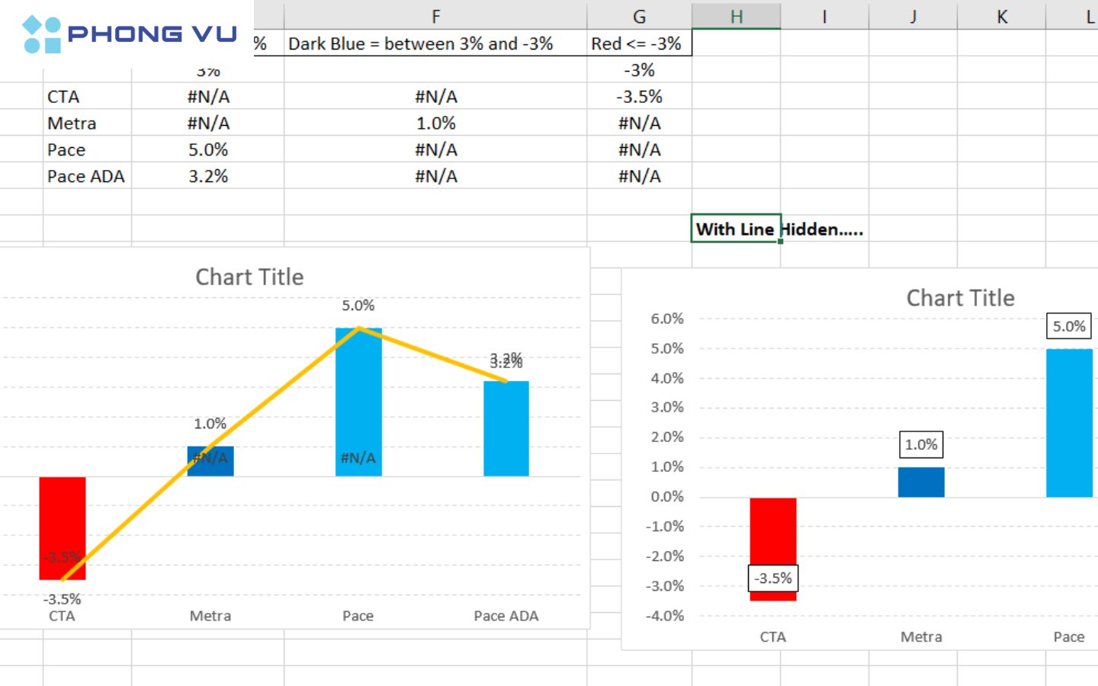1098x686 pixels.
Task: Click the '-3%' cell under Red header
Action: 639,70
